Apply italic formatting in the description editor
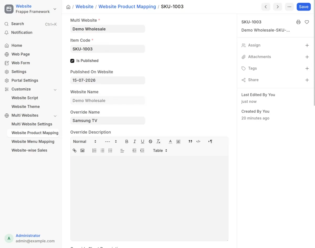 point(135,141)
